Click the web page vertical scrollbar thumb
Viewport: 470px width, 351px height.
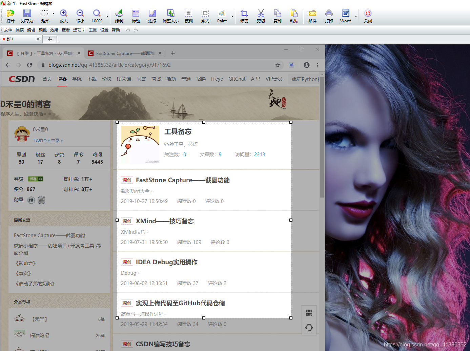click(322, 137)
